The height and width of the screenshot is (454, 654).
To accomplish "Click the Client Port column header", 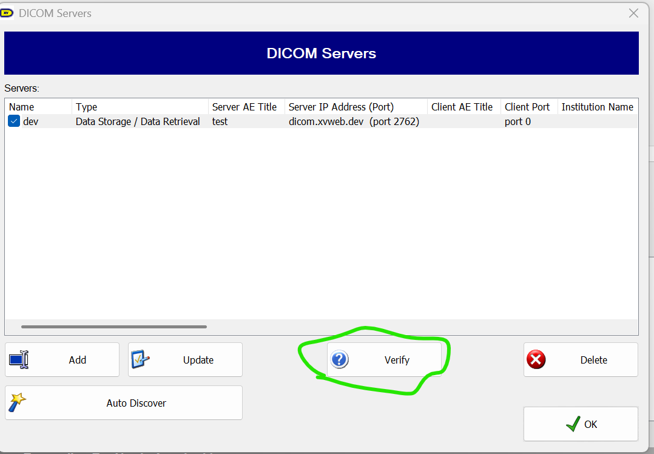I will 529,107.
